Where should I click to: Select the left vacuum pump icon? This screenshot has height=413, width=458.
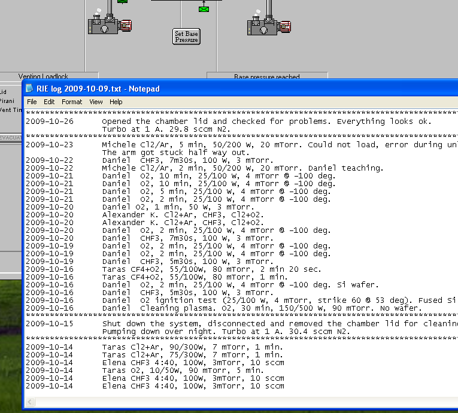tap(103, 25)
